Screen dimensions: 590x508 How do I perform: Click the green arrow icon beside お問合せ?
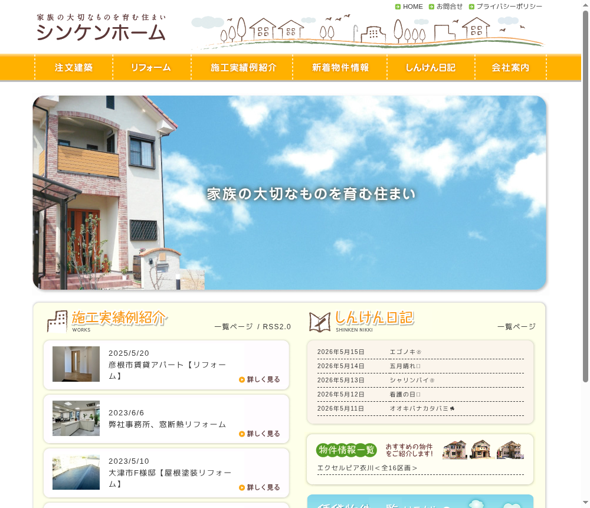432,6
